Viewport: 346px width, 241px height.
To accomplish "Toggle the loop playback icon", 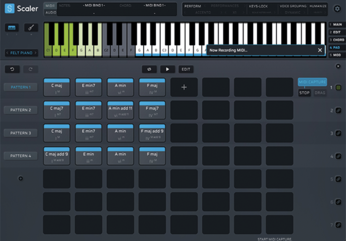I will 149,69.
